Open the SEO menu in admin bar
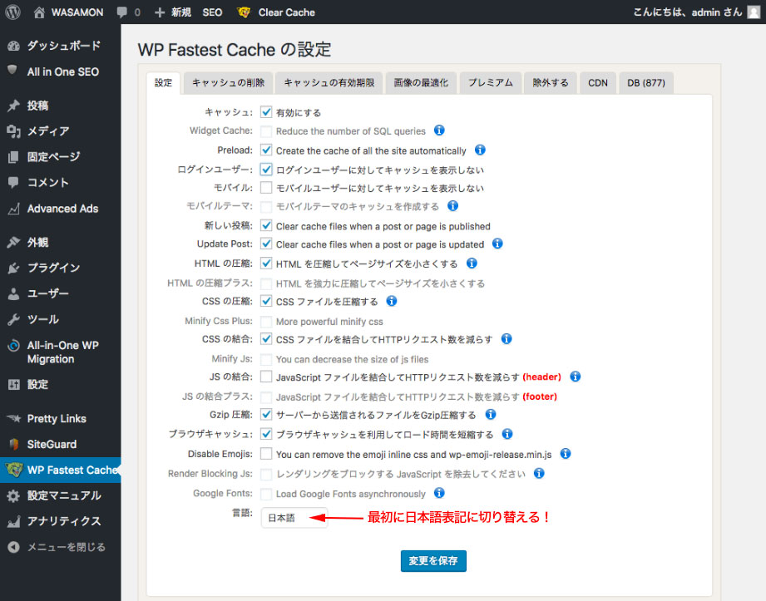The image size is (766, 601). click(x=212, y=12)
